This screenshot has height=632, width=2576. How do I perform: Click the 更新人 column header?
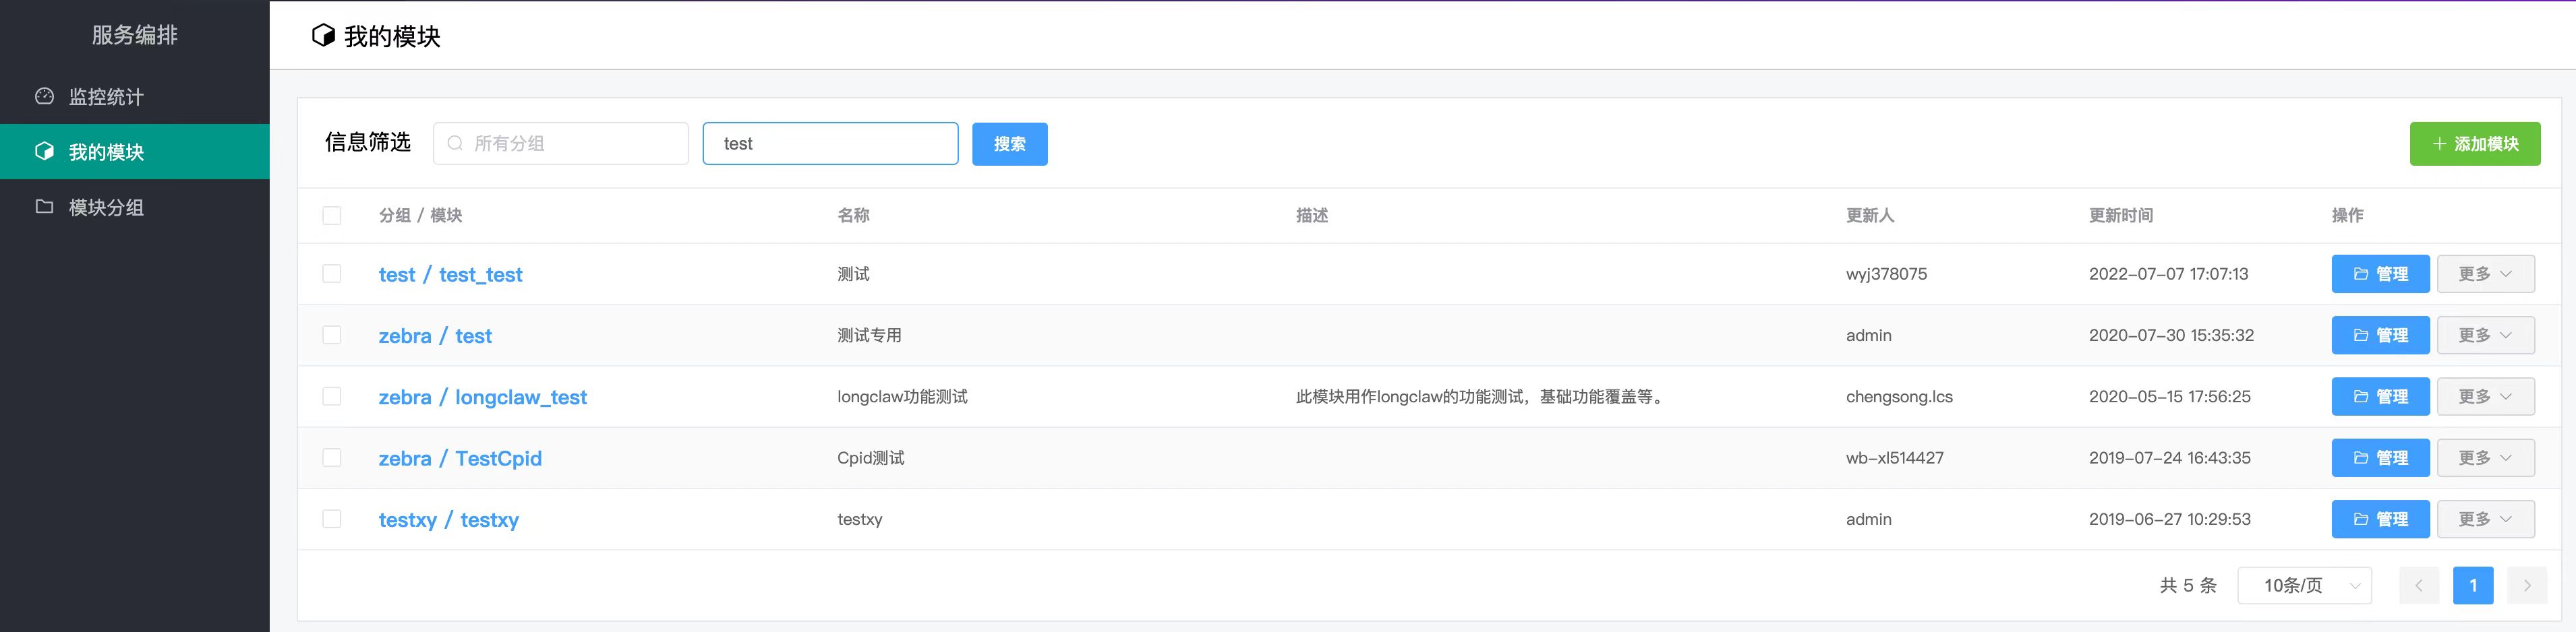(x=1870, y=216)
